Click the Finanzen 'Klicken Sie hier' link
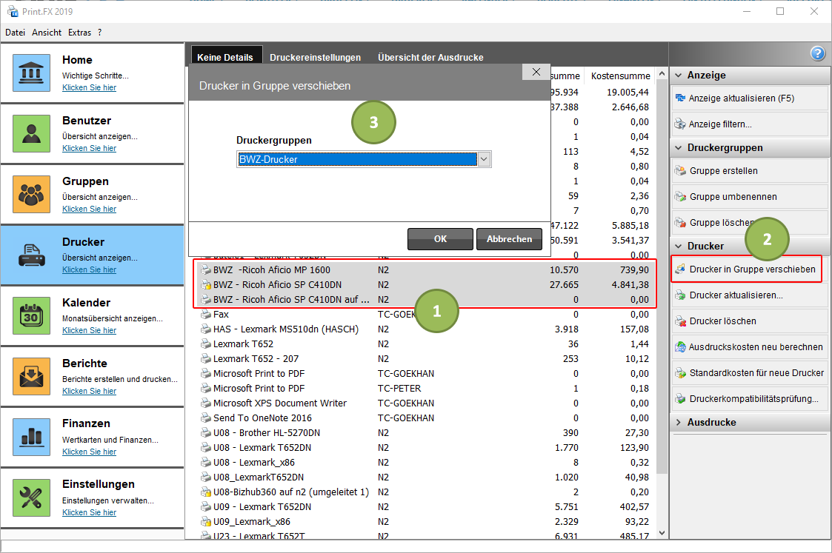Screen dimensions: 832x553 tap(89, 452)
